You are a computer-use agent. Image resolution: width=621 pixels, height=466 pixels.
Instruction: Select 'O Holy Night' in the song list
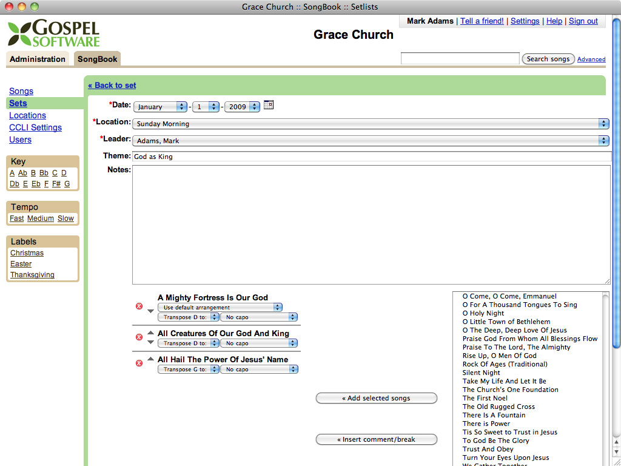coord(483,313)
